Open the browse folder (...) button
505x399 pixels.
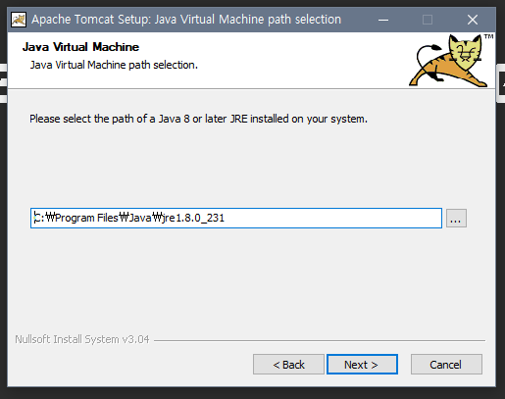(x=456, y=218)
